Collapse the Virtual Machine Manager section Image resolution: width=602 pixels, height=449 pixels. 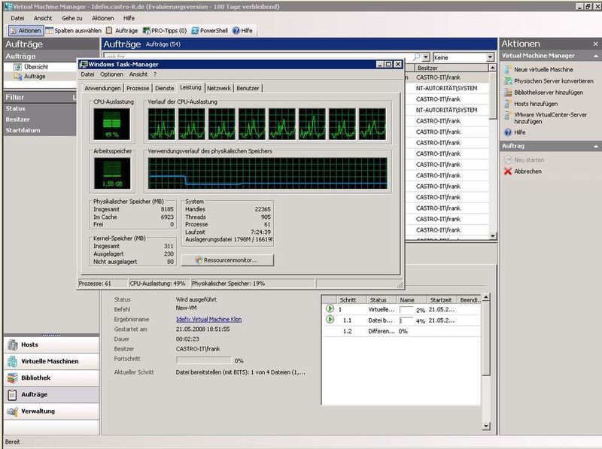[597, 56]
